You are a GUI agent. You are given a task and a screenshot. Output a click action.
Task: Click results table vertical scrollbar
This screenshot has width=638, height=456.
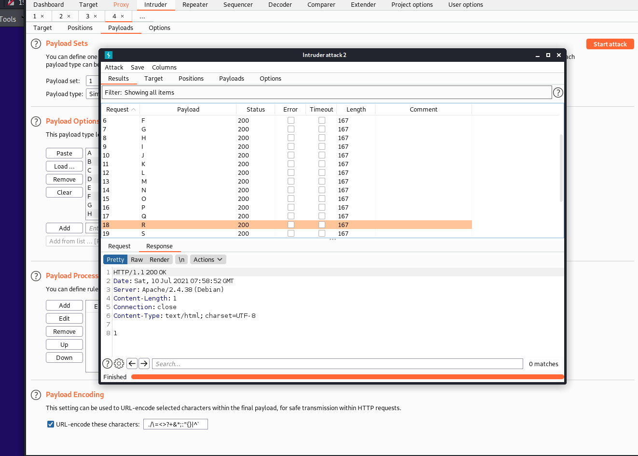coord(561,168)
